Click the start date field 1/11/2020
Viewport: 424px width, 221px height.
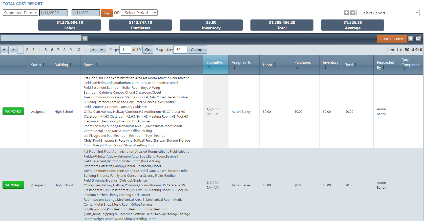tap(53, 13)
